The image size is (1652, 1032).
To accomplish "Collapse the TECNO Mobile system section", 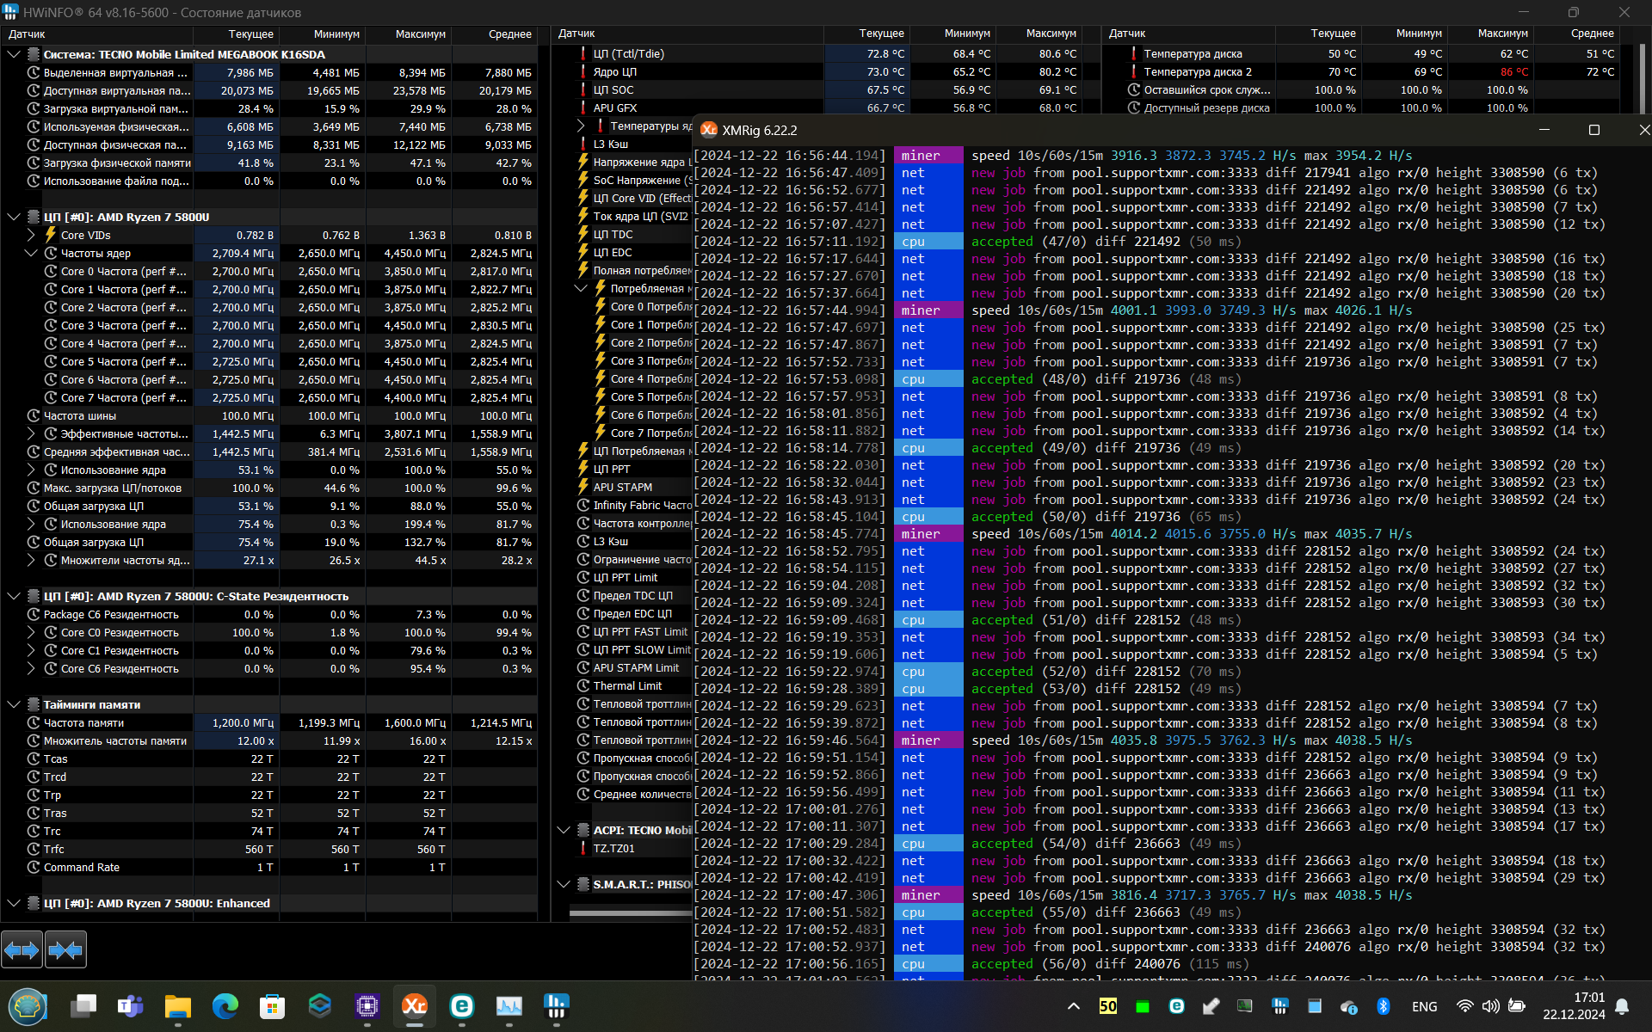I will [x=14, y=54].
